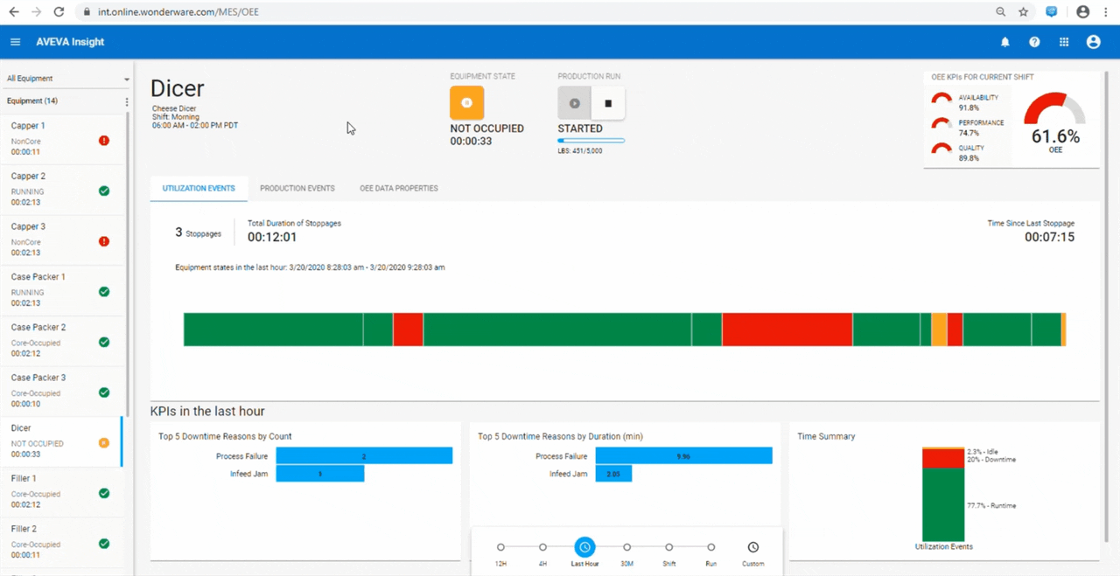Image resolution: width=1120 pixels, height=576 pixels.
Task: Click the browser forward arrow
Action: click(36, 12)
